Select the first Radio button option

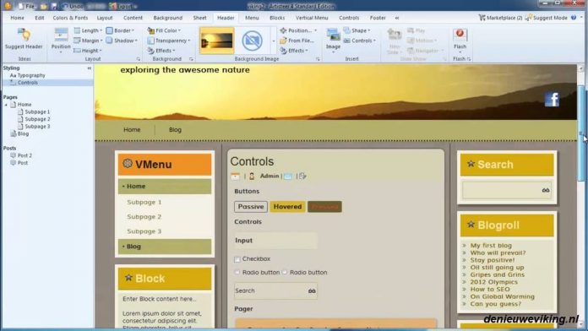(237, 272)
